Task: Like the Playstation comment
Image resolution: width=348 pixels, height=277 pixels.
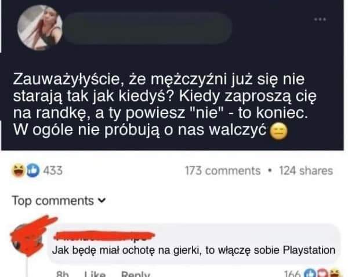Action: pos(95,274)
